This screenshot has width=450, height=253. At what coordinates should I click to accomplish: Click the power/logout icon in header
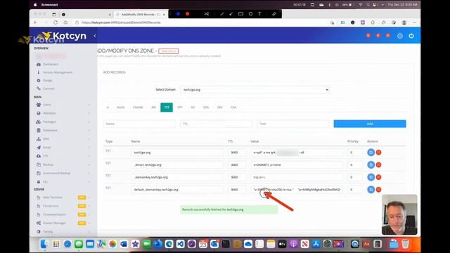coord(411,36)
